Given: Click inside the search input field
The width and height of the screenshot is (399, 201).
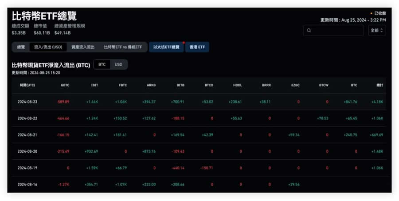Looking at the screenshot, I should [x=337, y=31].
